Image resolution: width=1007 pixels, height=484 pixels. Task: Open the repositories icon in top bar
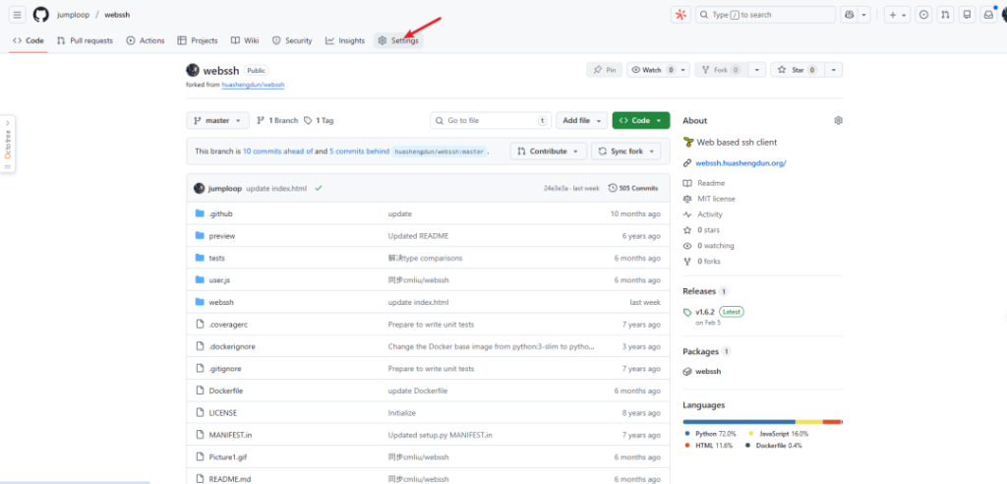pos(968,15)
